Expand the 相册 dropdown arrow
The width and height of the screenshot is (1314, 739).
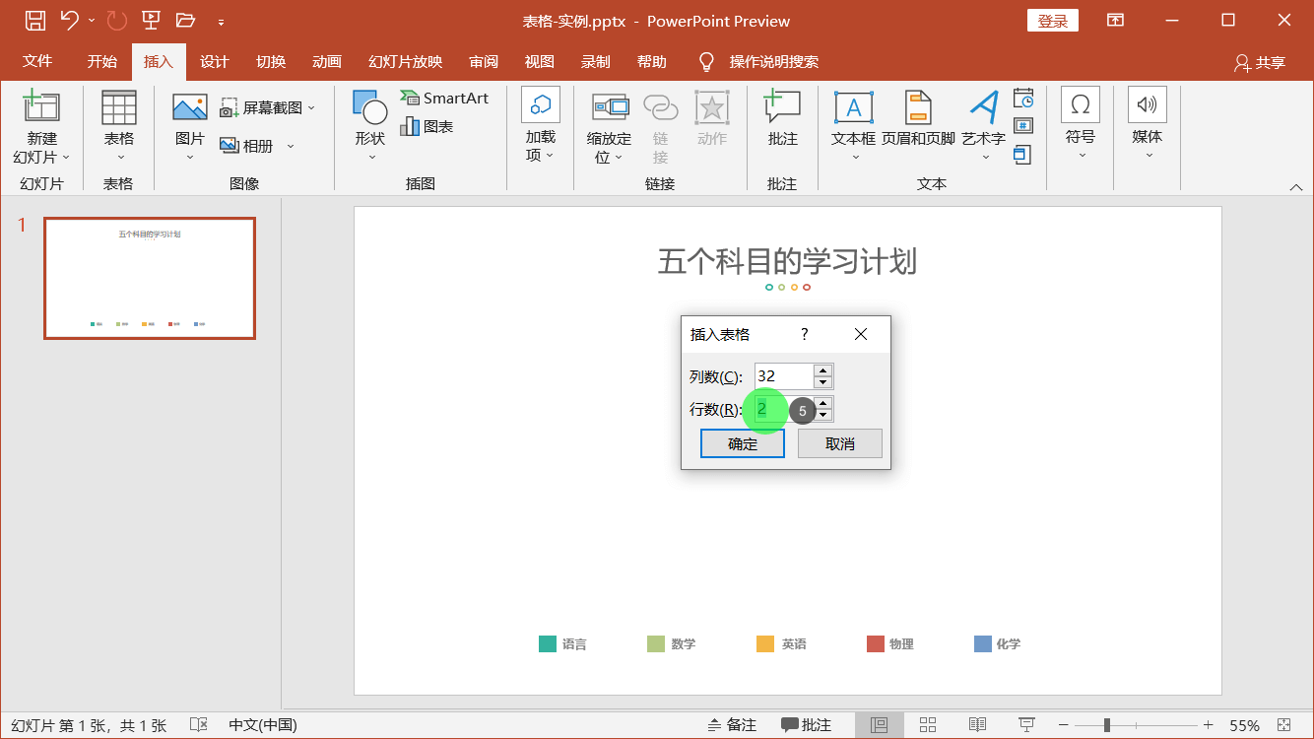coord(291,146)
